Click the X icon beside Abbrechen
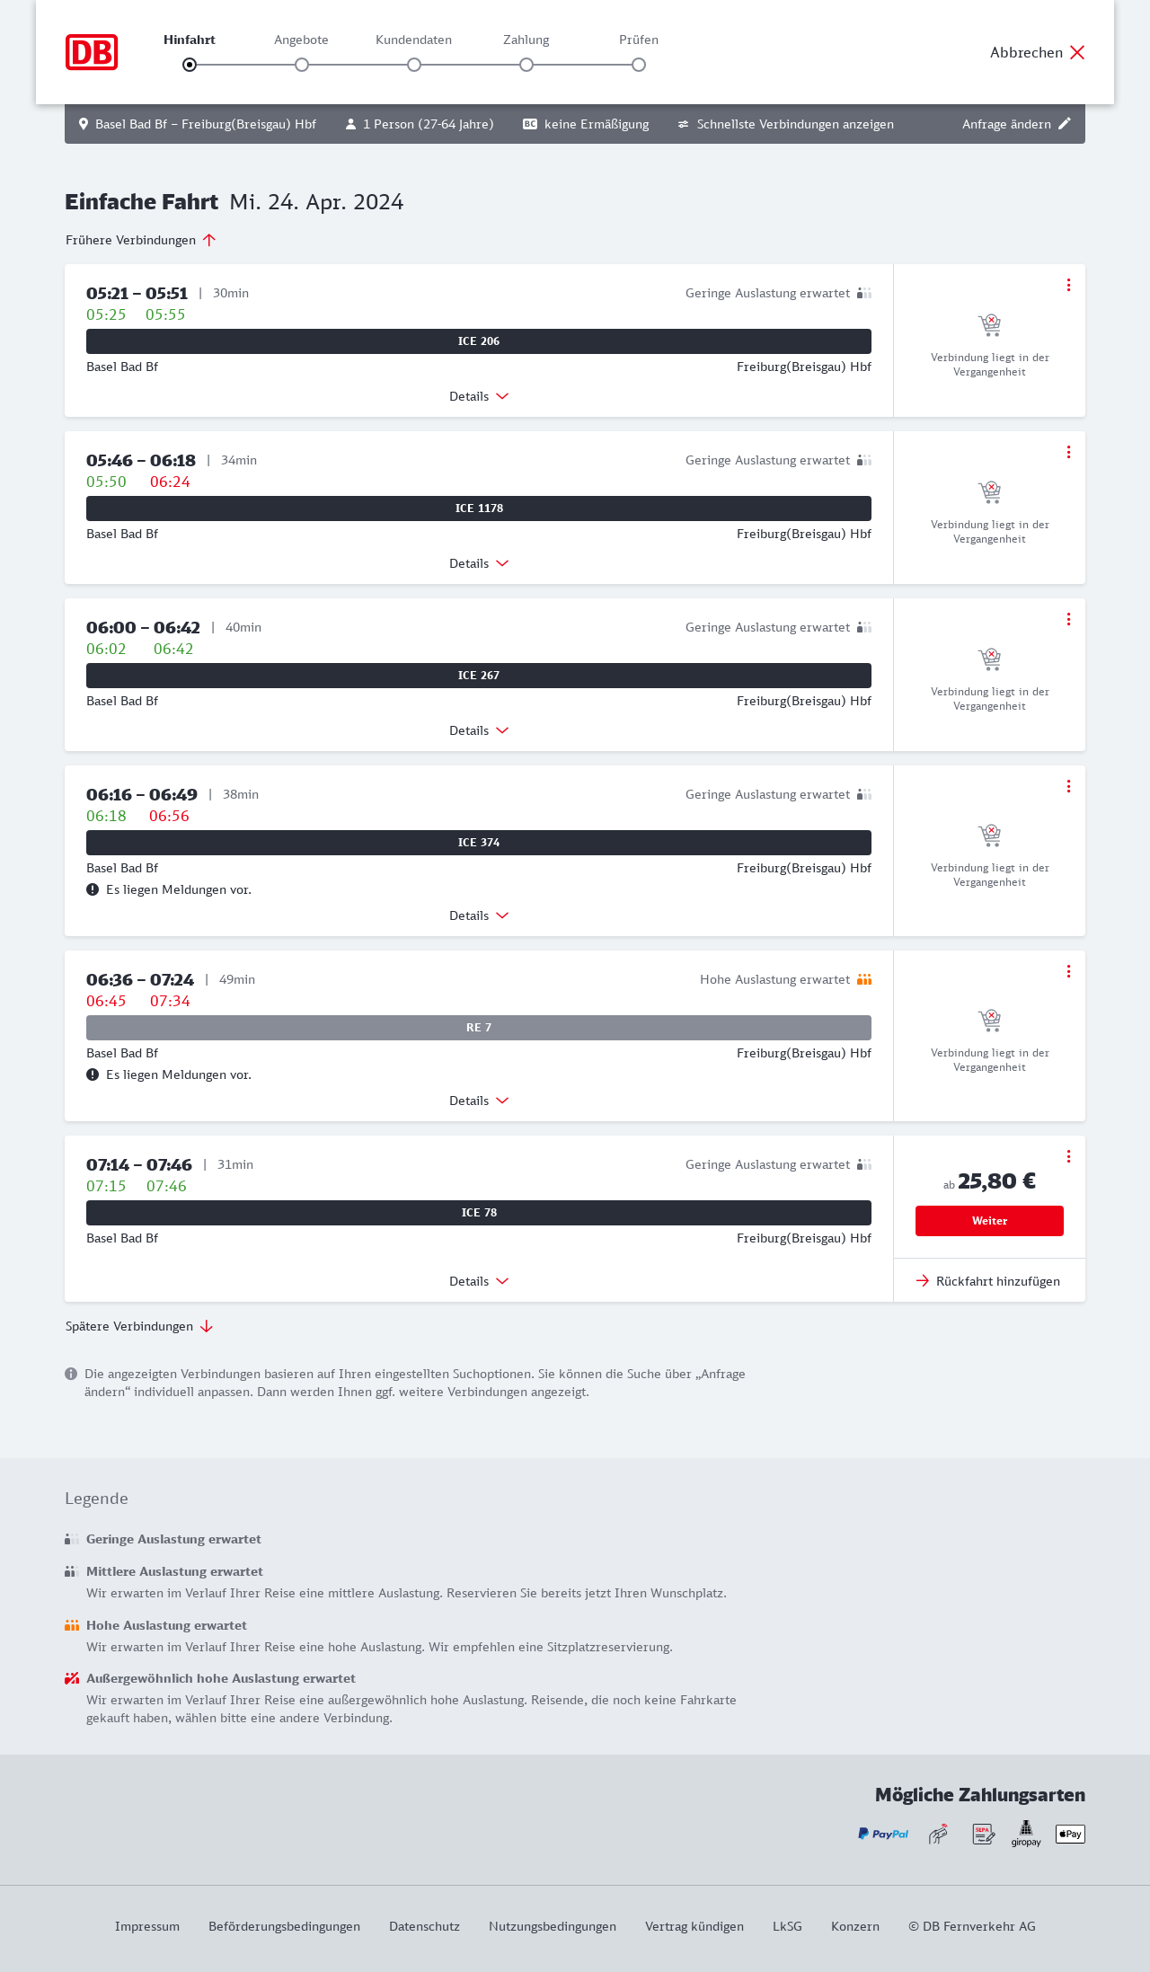 [1077, 52]
